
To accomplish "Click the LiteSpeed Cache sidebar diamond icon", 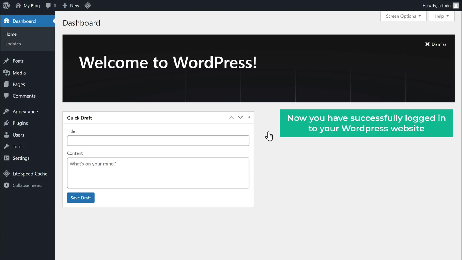I will click(6, 174).
